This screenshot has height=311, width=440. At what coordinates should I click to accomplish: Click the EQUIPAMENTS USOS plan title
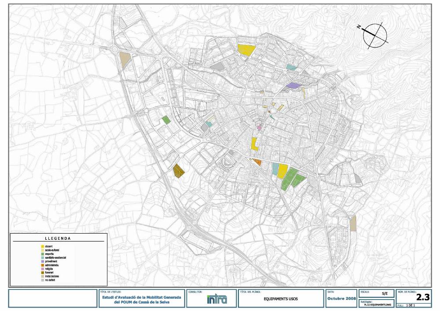tap(281, 299)
